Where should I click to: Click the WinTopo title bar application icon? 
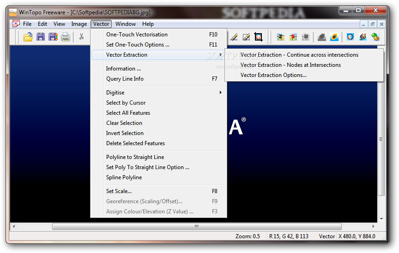coord(13,12)
